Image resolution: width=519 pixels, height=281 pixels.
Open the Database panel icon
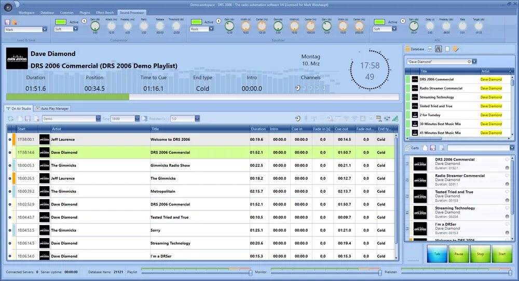tap(408, 49)
